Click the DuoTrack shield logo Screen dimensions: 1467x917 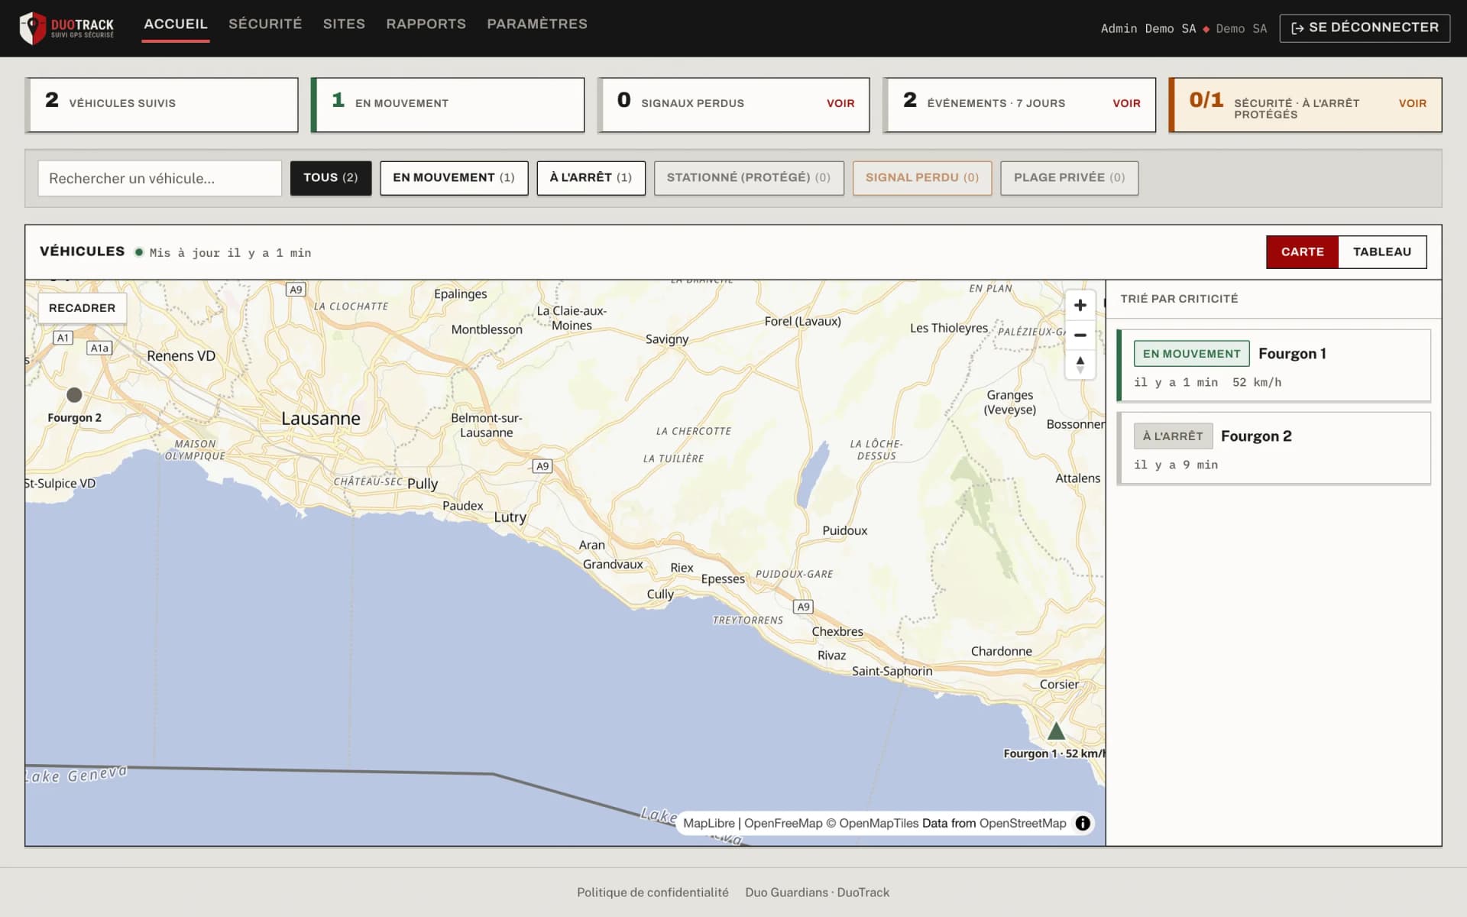[x=33, y=28]
